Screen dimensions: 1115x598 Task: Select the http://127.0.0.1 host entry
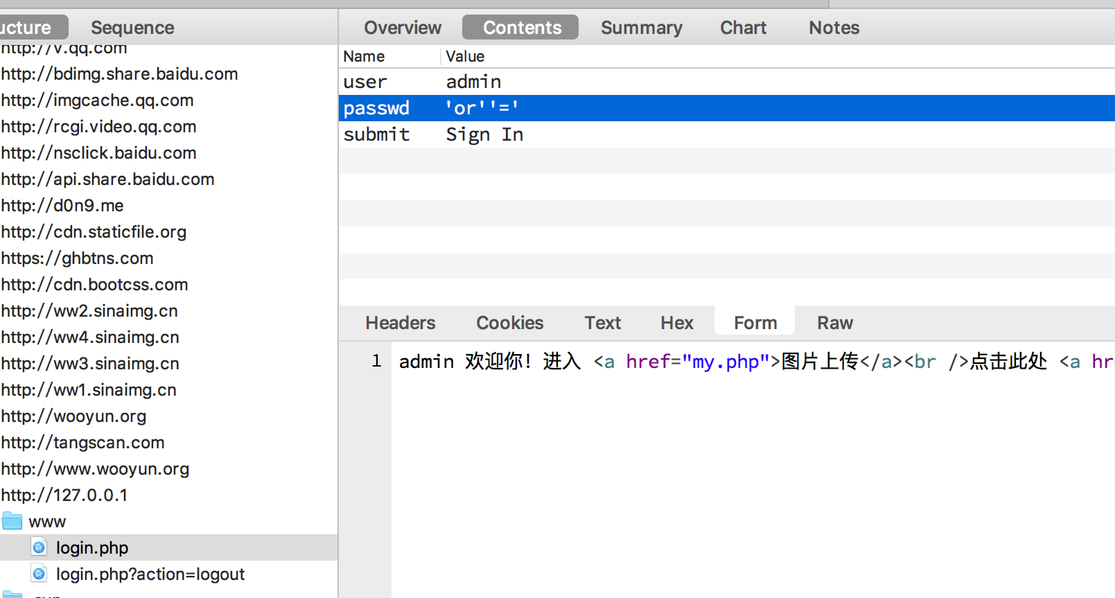click(x=64, y=495)
